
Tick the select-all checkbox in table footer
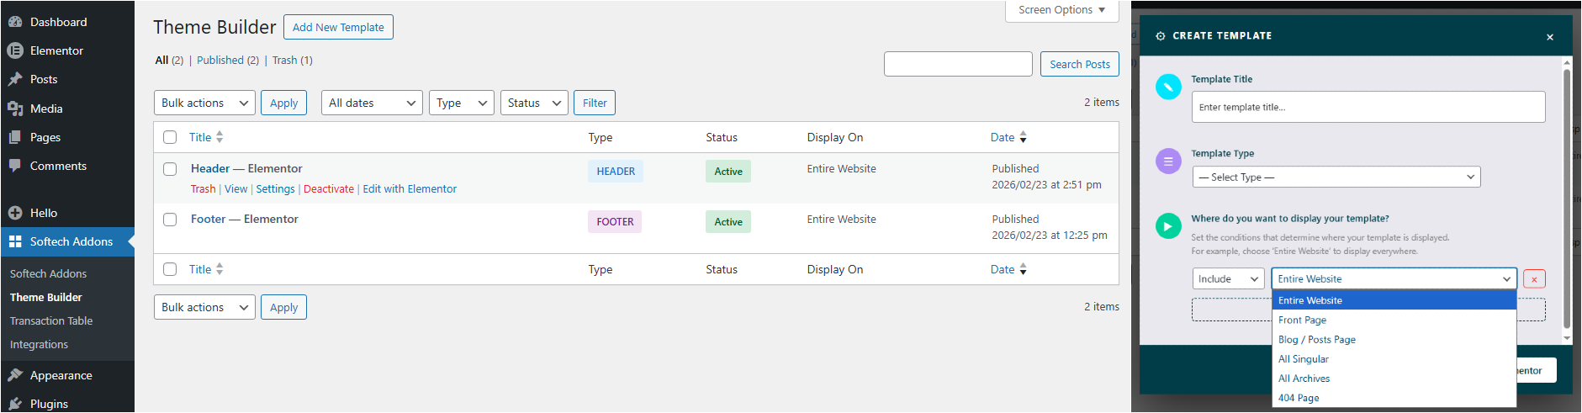pos(170,269)
